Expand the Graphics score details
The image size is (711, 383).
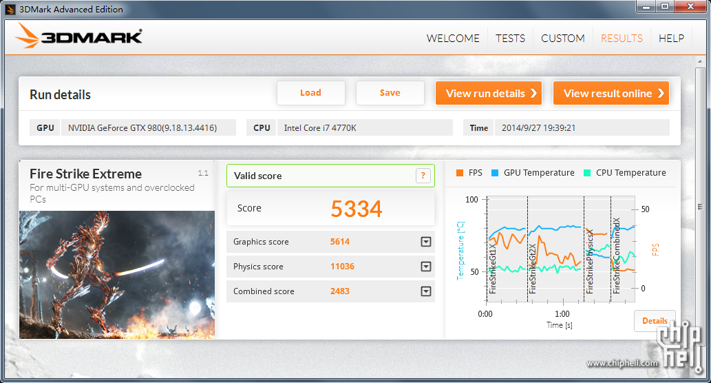coord(426,242)
